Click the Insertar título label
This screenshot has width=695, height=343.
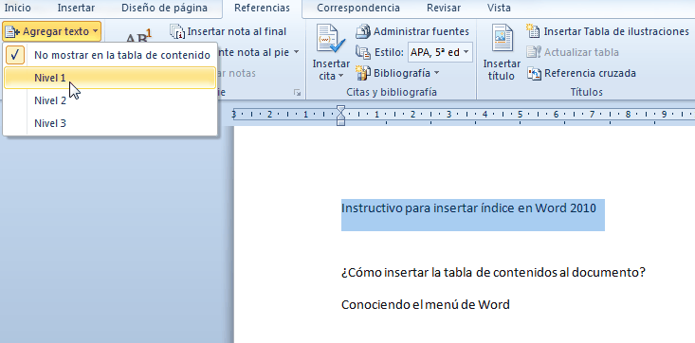502,70
